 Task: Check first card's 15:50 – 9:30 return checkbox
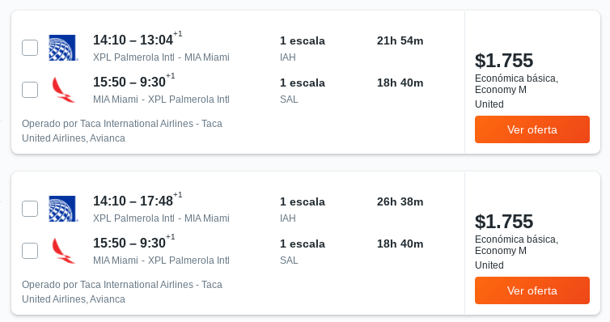click(x=30, y=90)
